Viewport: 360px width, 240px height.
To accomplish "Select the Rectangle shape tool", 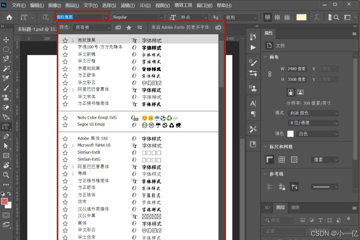I will pyautogui.click(x=6, y=156).
